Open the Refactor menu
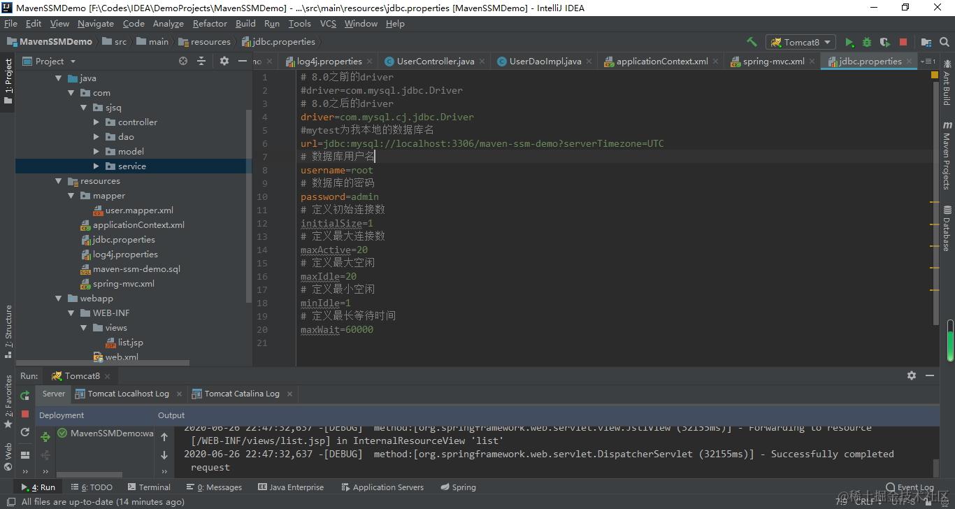Screen dimensions: 955x509 pos(210,24)
